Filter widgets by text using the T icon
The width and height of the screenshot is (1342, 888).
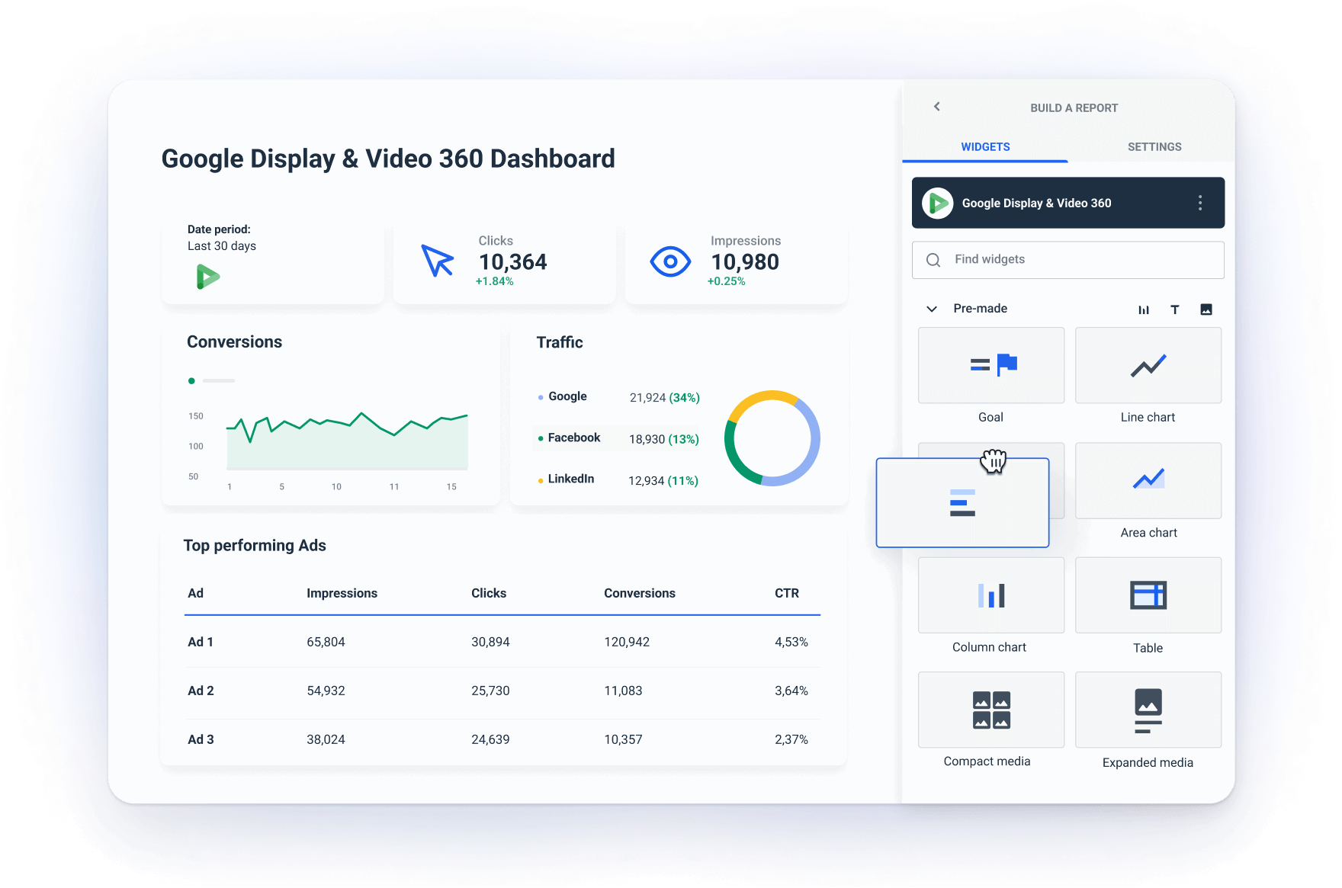tap(1174, 309)
